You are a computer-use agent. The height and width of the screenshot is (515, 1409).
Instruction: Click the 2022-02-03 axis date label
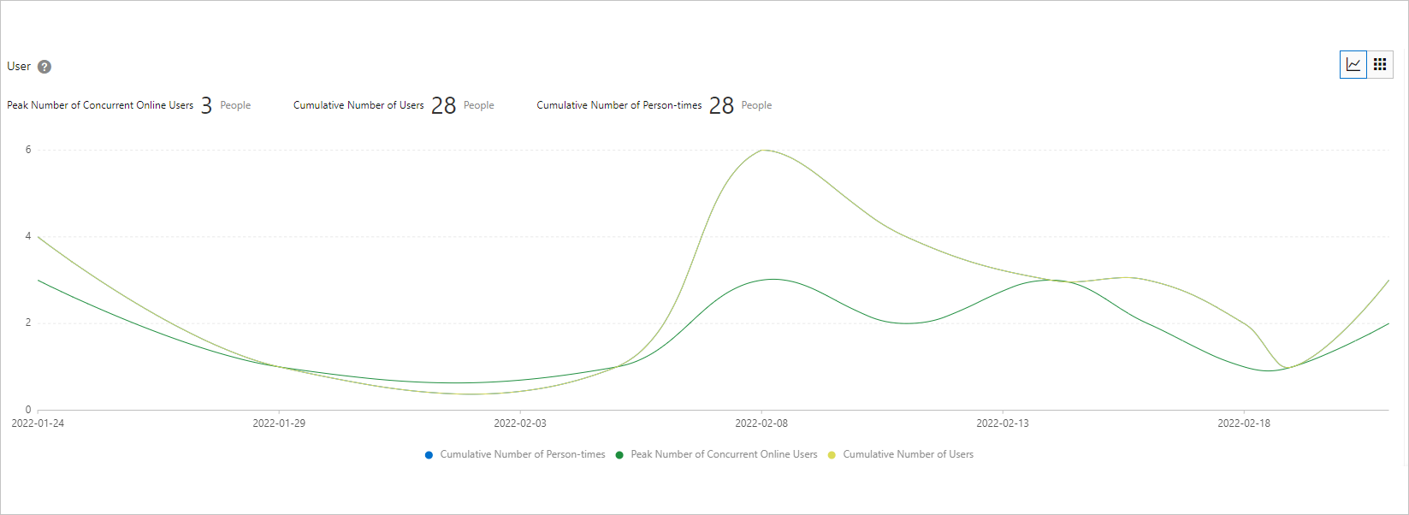(x=520, y=423)
